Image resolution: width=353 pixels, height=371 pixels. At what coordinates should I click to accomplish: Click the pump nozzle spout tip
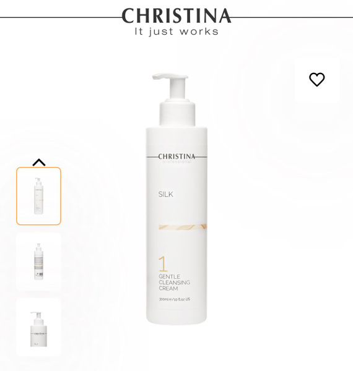(x=155, y=77)
